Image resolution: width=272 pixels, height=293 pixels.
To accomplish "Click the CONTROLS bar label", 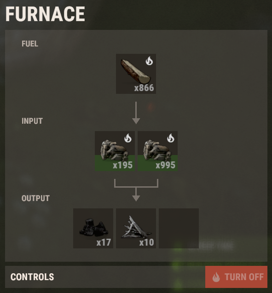I will click(x=32, y=277).
